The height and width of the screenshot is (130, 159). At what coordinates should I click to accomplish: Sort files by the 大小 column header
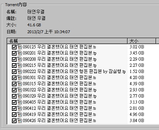[x=142, y=41]
